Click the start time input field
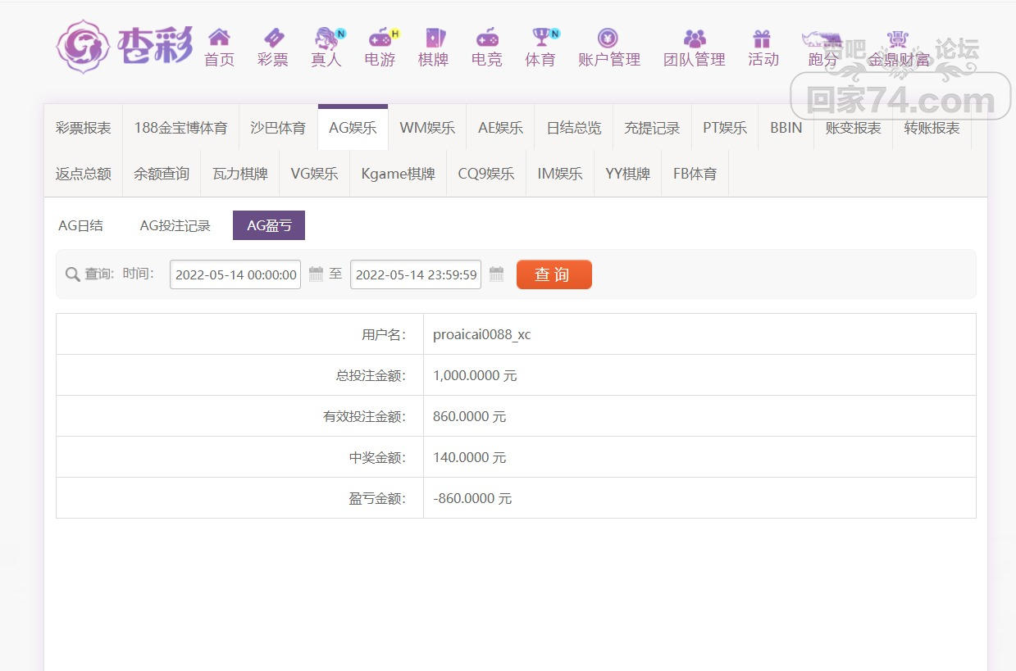This screenshot has height=671, width=1016. 235,274
